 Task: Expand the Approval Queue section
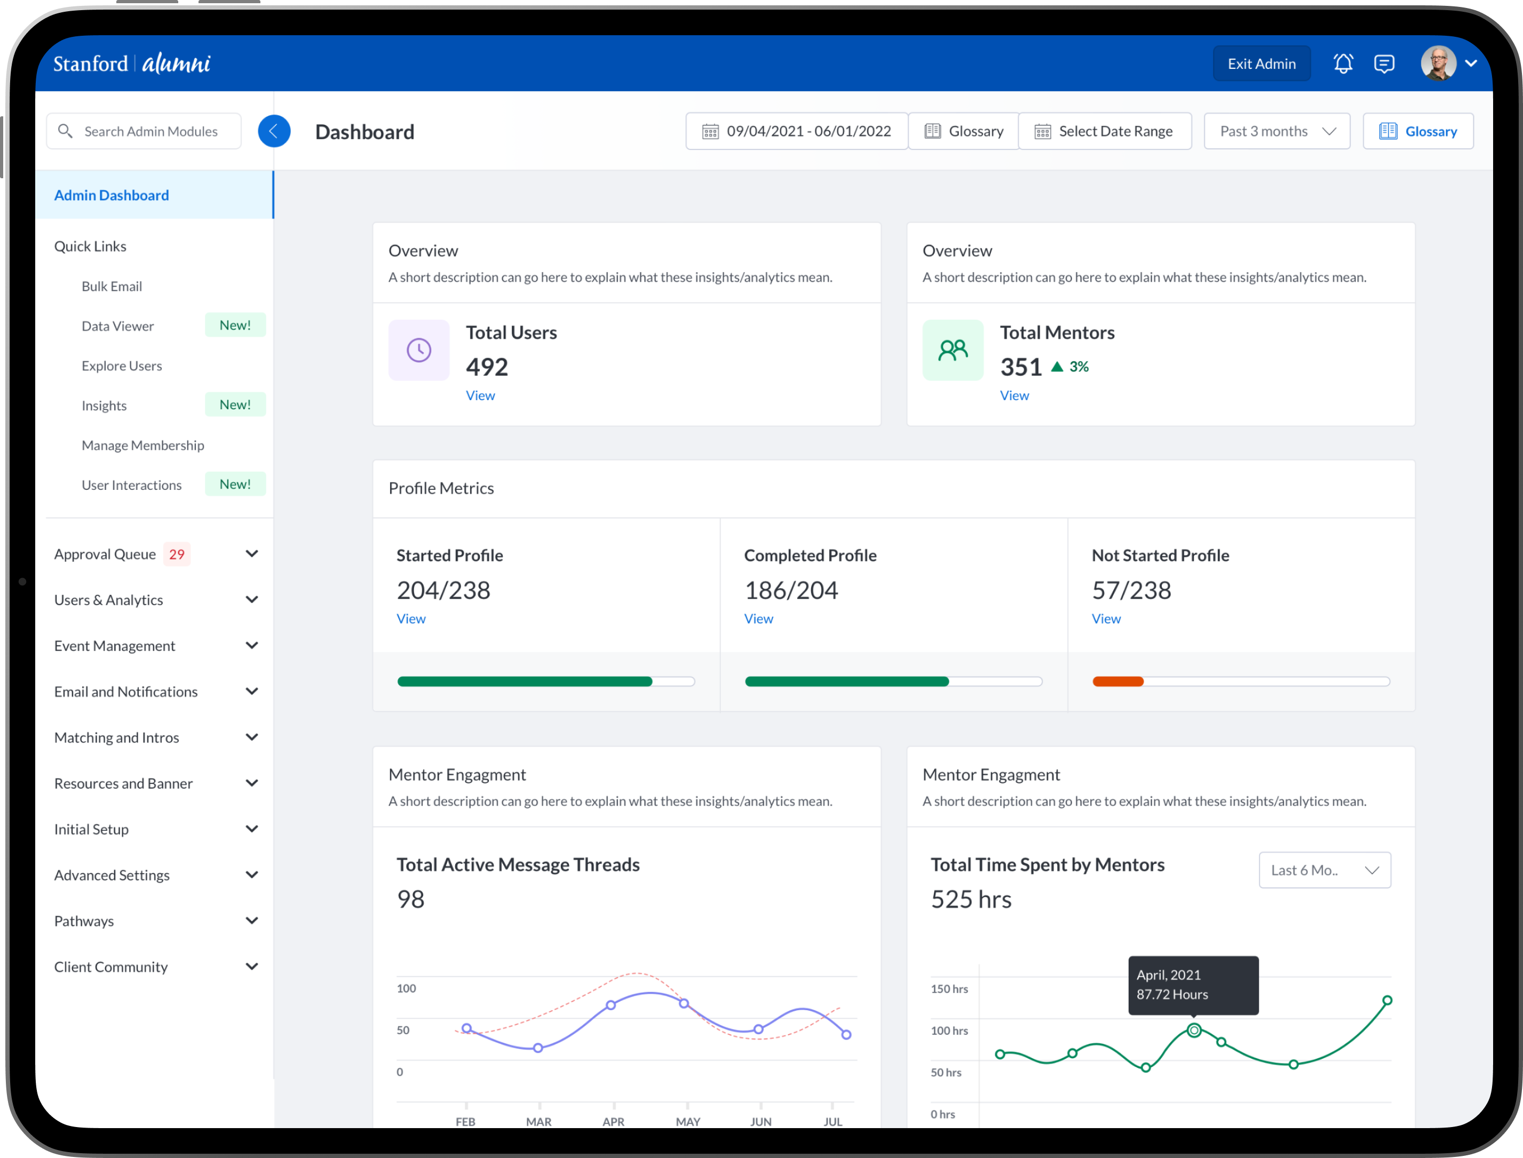251,554
